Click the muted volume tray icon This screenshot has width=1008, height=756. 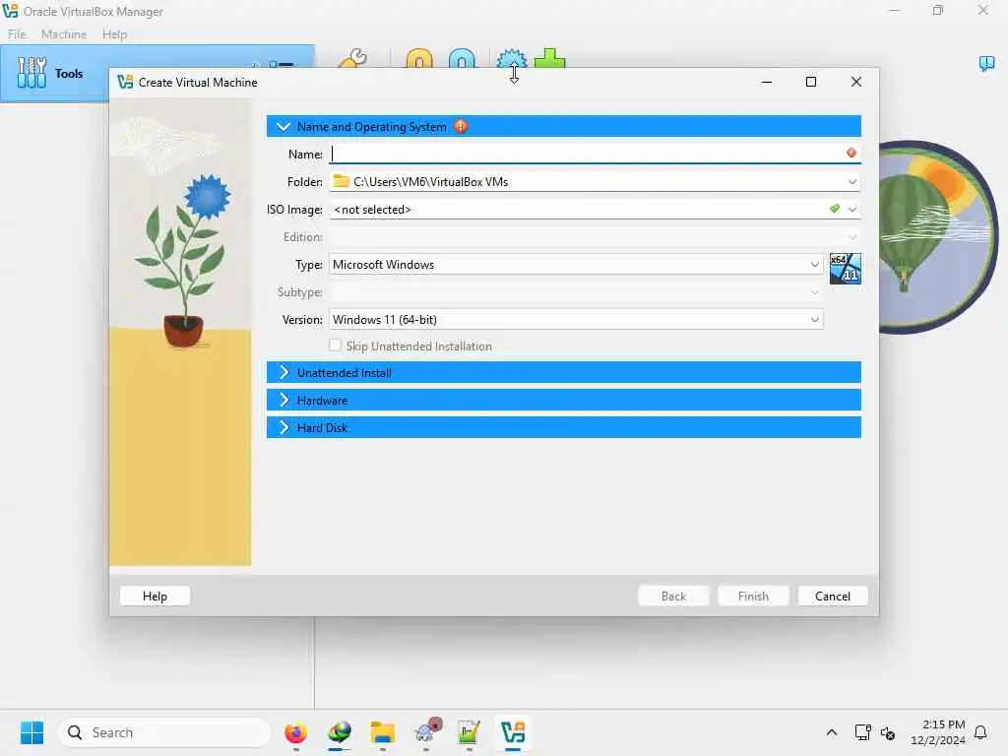pos(888,732)
